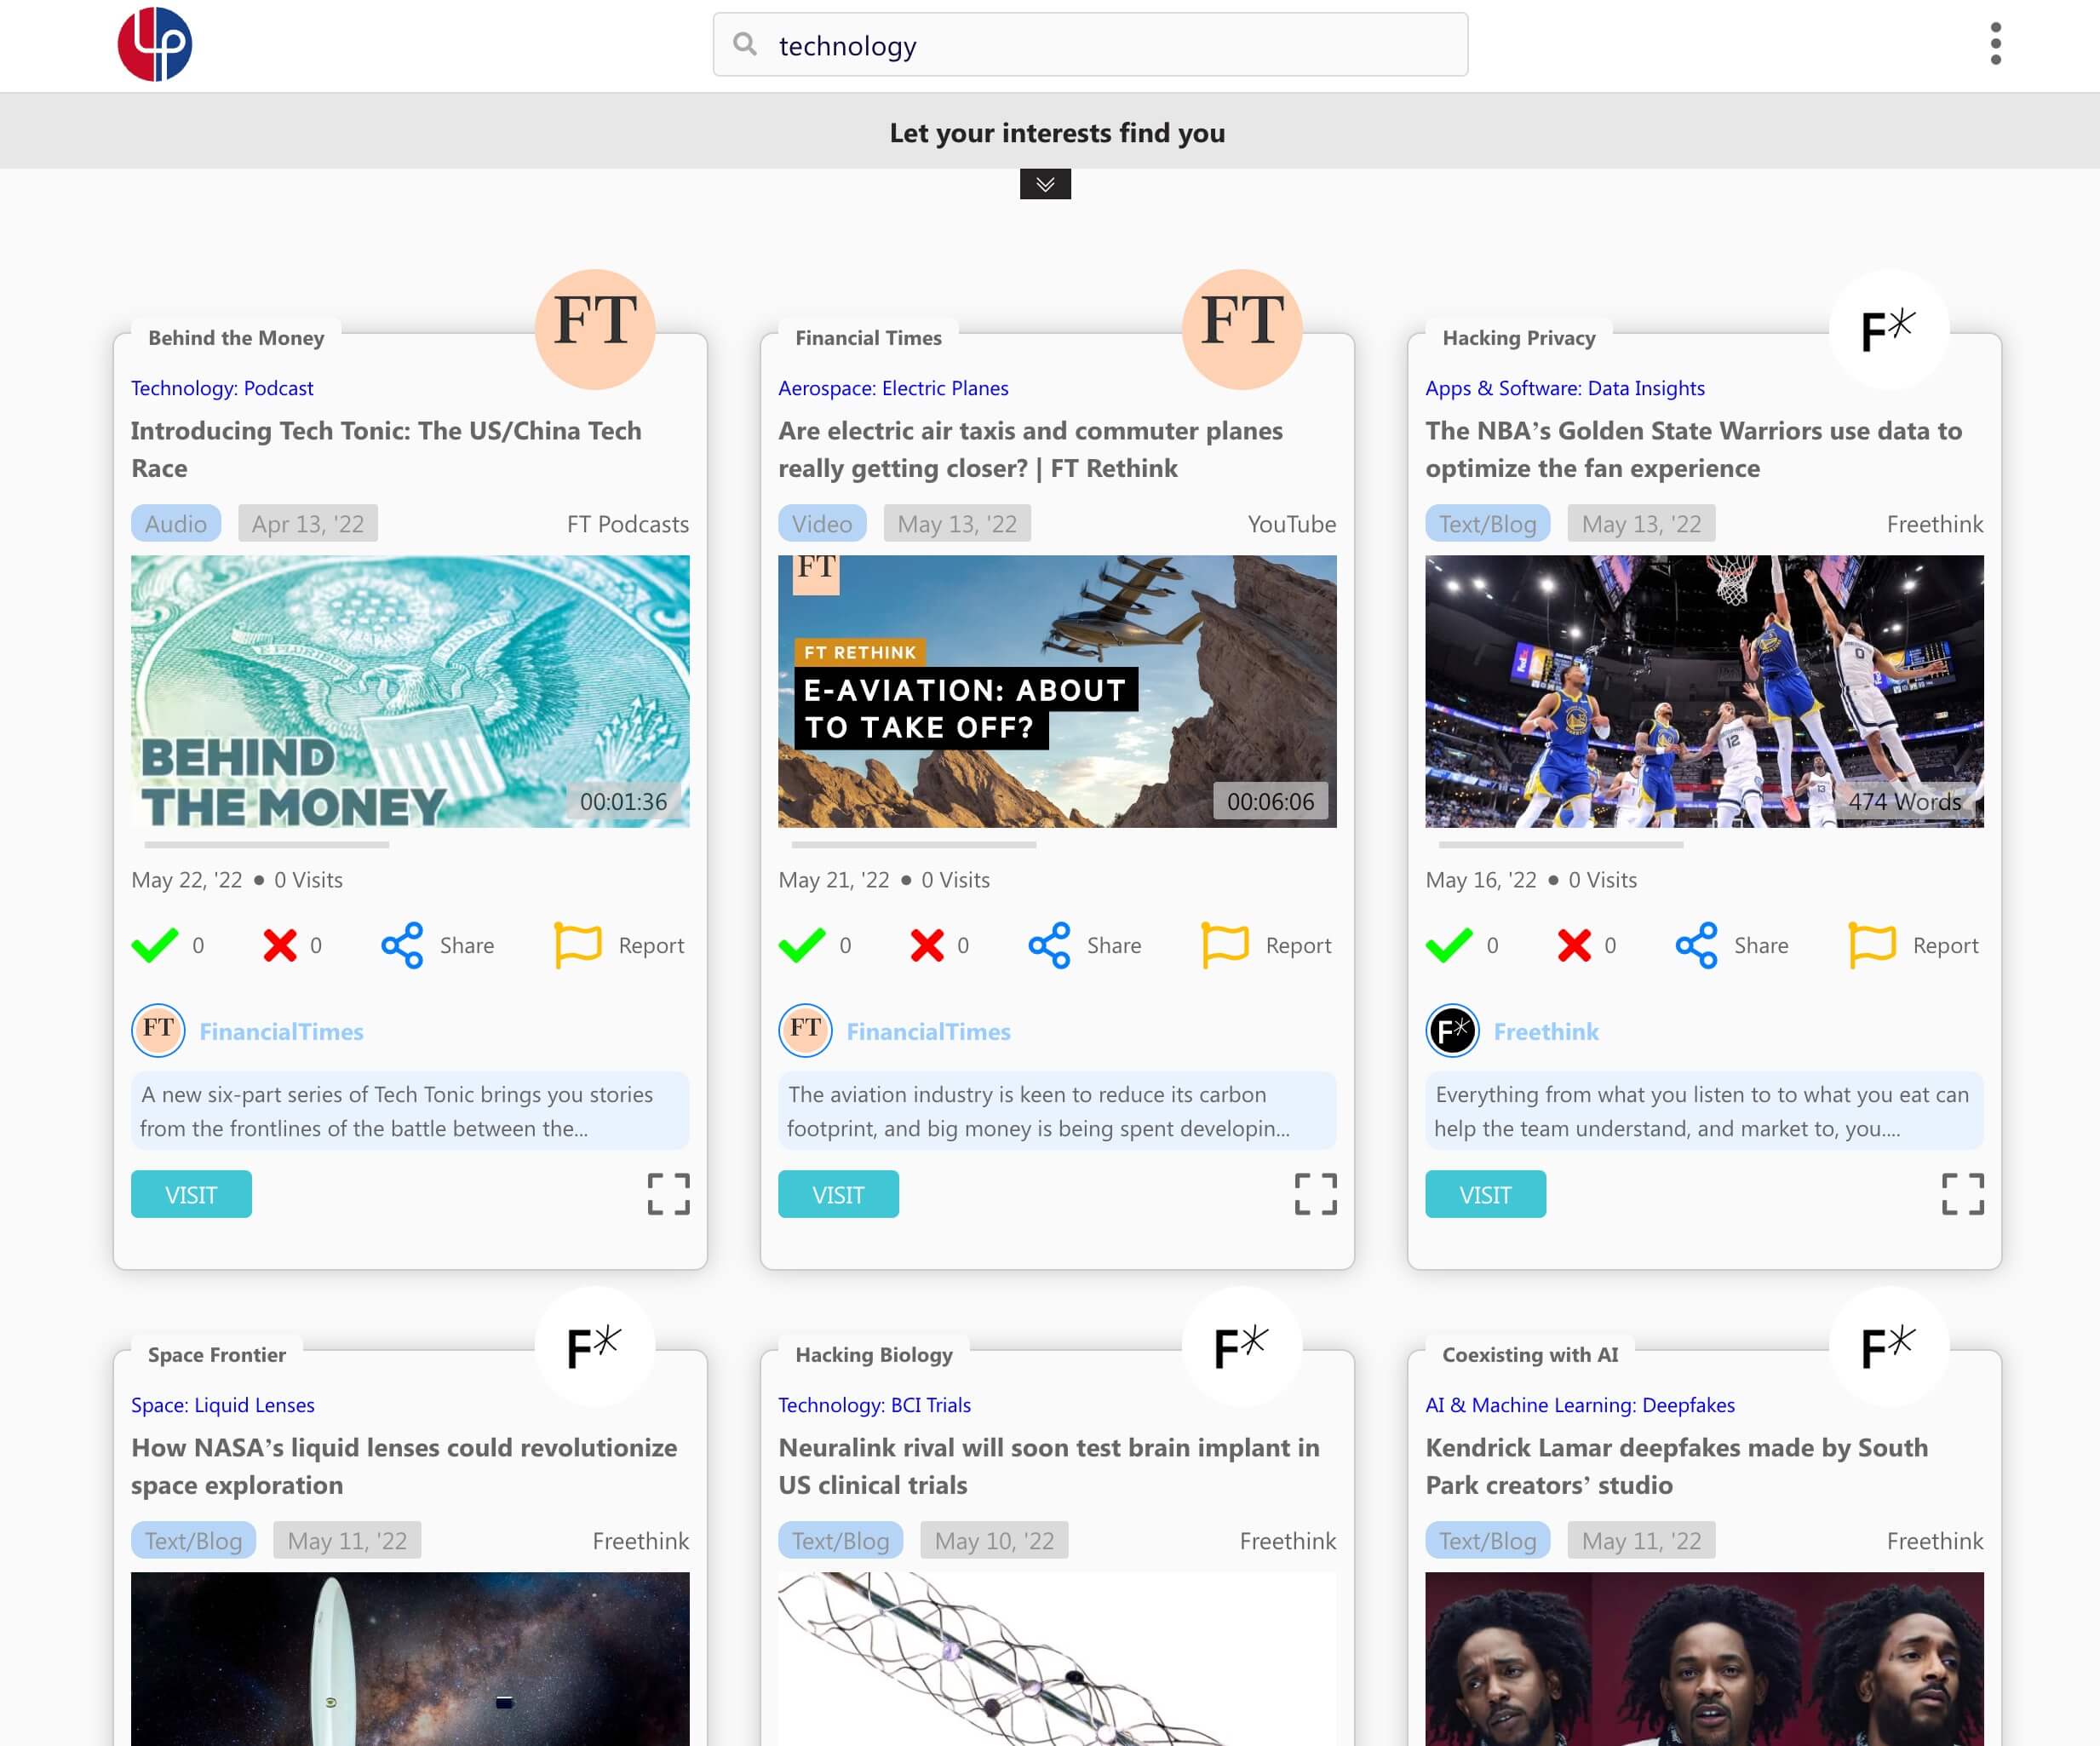
Task: Open fullscreen view of the Warriors card
Action: click(1964, 1193)
